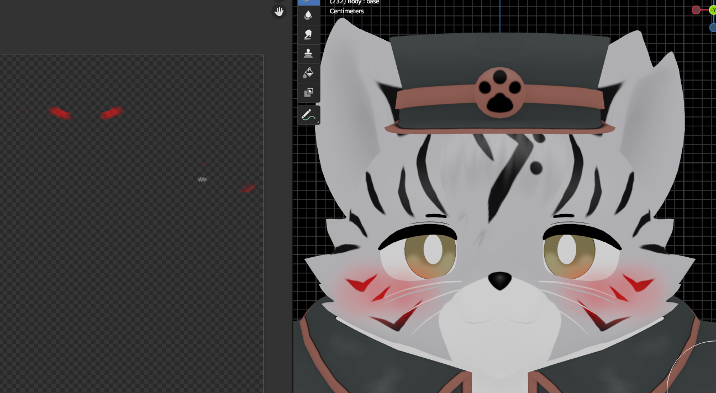Screen dimensions: 716x393
Task: Select the Smear tool (finger icon)
Action: coord(308,34)
